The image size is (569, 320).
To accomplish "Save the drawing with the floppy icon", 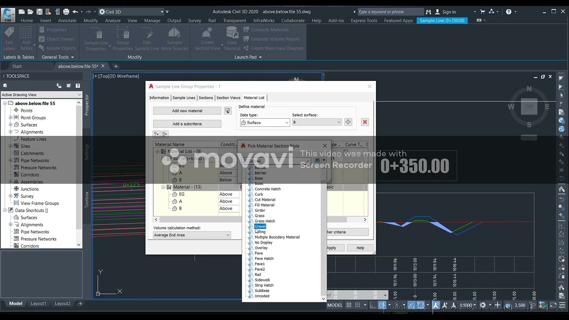I will coord(39,12).
